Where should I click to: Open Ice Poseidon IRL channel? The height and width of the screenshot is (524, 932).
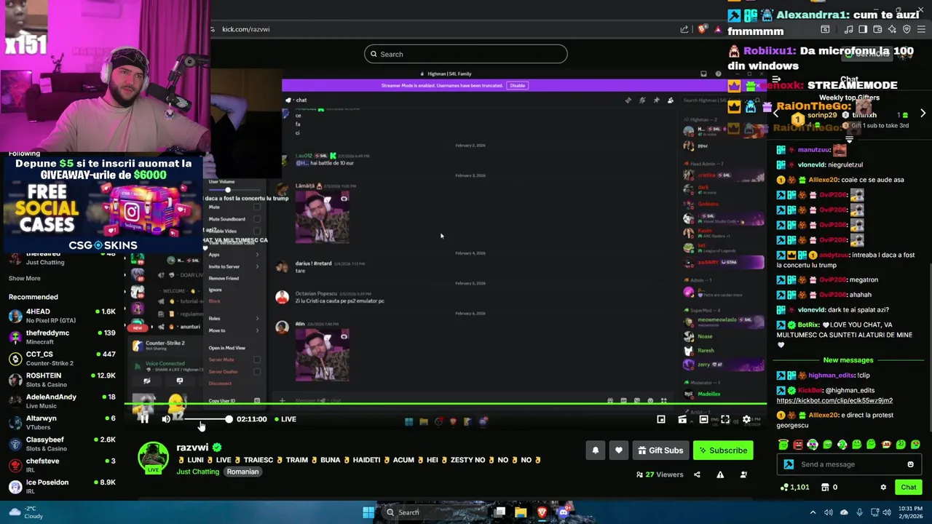coord(62,486)
